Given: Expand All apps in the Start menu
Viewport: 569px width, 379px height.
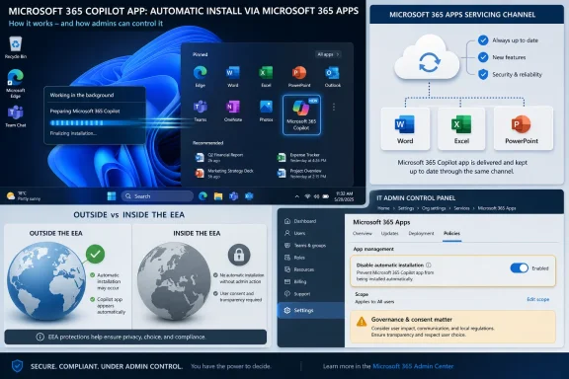Looking at the screenshot, I should tap(328, 54).
